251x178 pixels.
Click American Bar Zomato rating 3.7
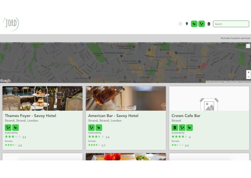click(x=103, y=146)
